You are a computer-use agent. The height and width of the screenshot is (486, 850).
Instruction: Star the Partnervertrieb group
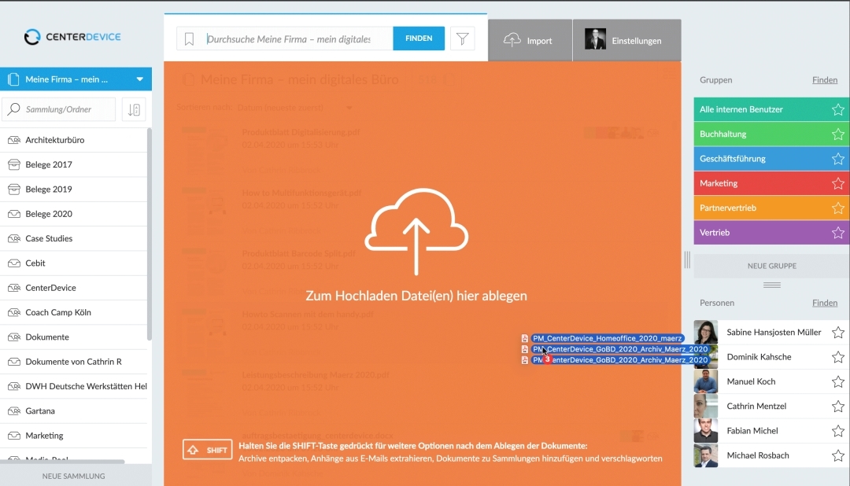(x=837, y=208)
